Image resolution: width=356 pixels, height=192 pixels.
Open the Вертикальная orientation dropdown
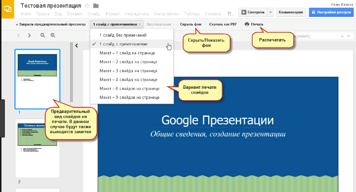(x=160, y=24)
